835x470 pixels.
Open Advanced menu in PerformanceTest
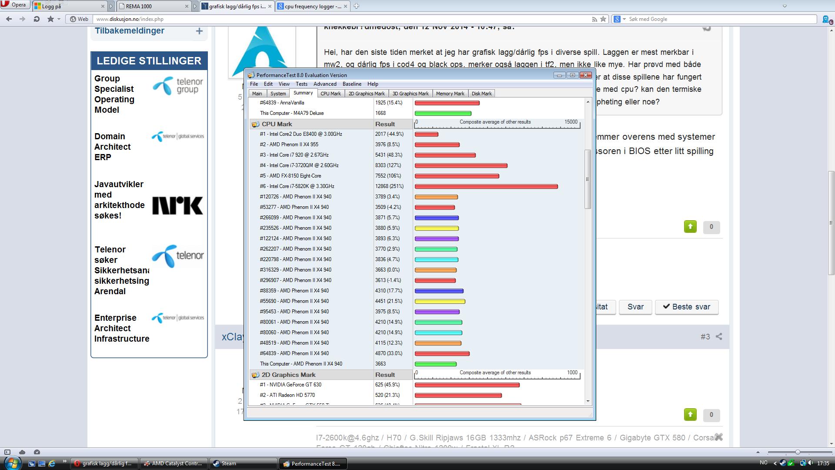click(x=325, y=84)
